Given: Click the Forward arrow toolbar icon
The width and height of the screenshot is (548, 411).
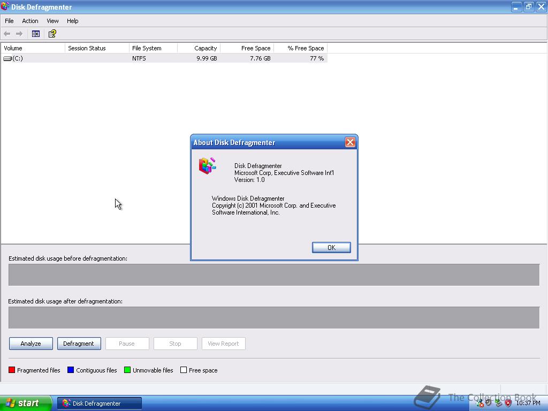Looking at the screenshot, I should [19, 34].
